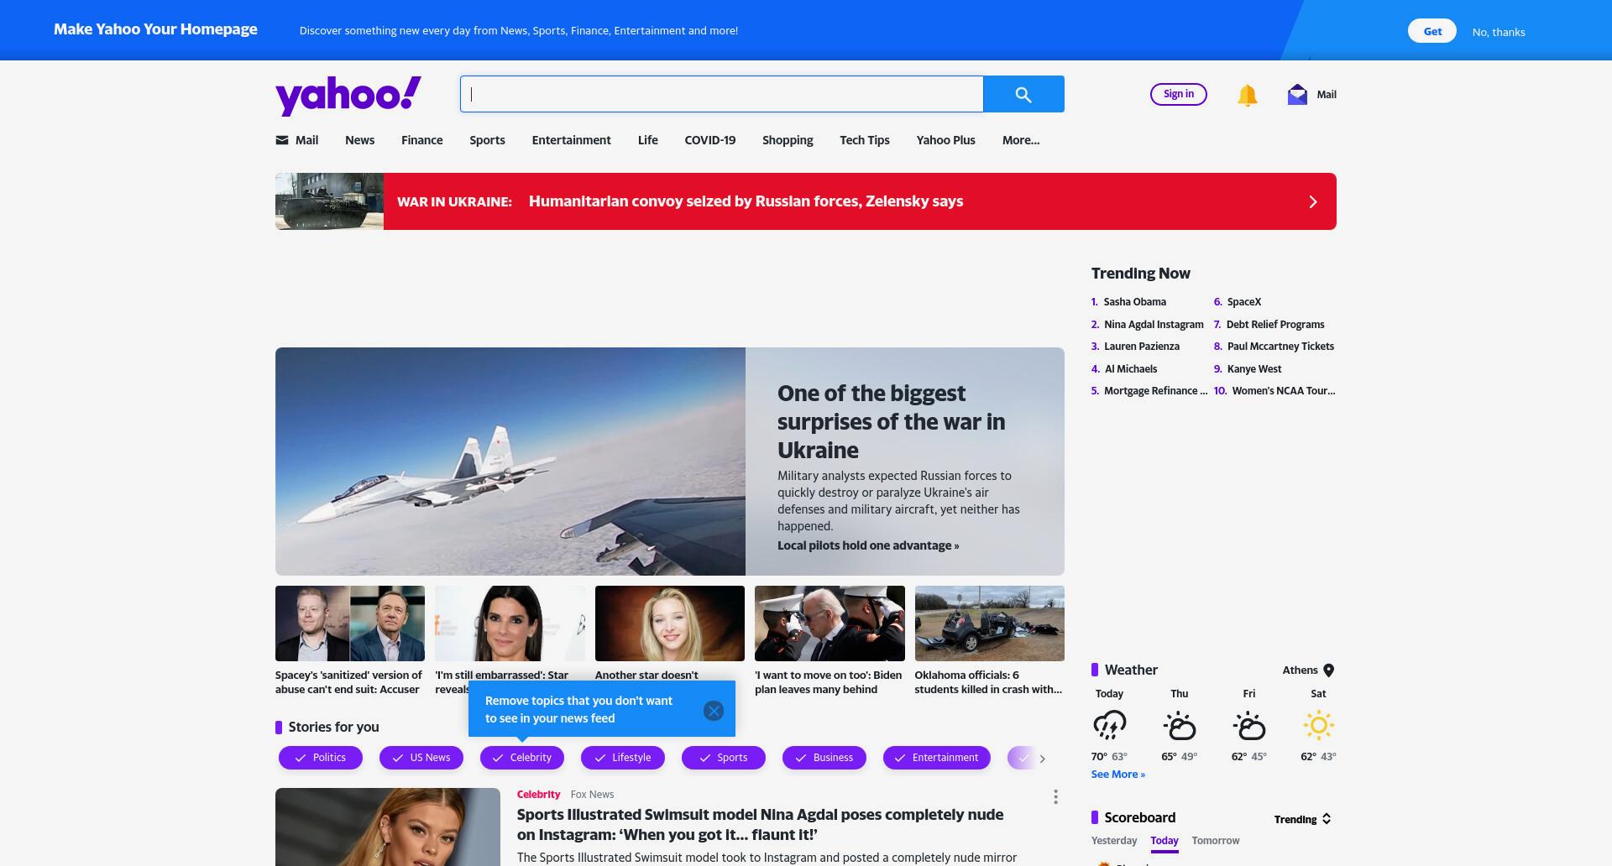Viewport: 1612px width, 866px height.
Task: Toggle the Sports topic chip
Action: pyautogui.click(x=724, y=758)
